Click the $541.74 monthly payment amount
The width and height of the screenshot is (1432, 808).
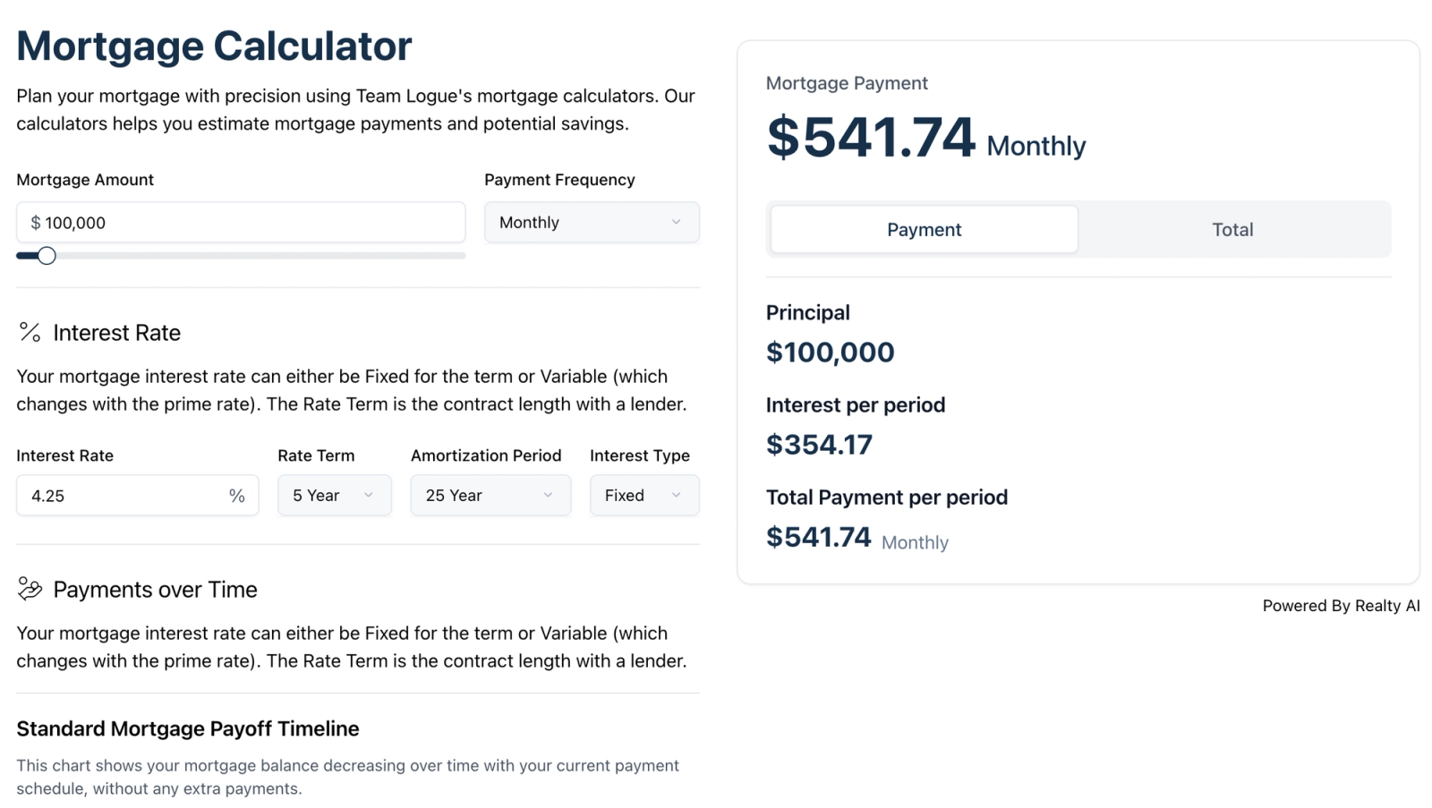click(x=871, y=137)
